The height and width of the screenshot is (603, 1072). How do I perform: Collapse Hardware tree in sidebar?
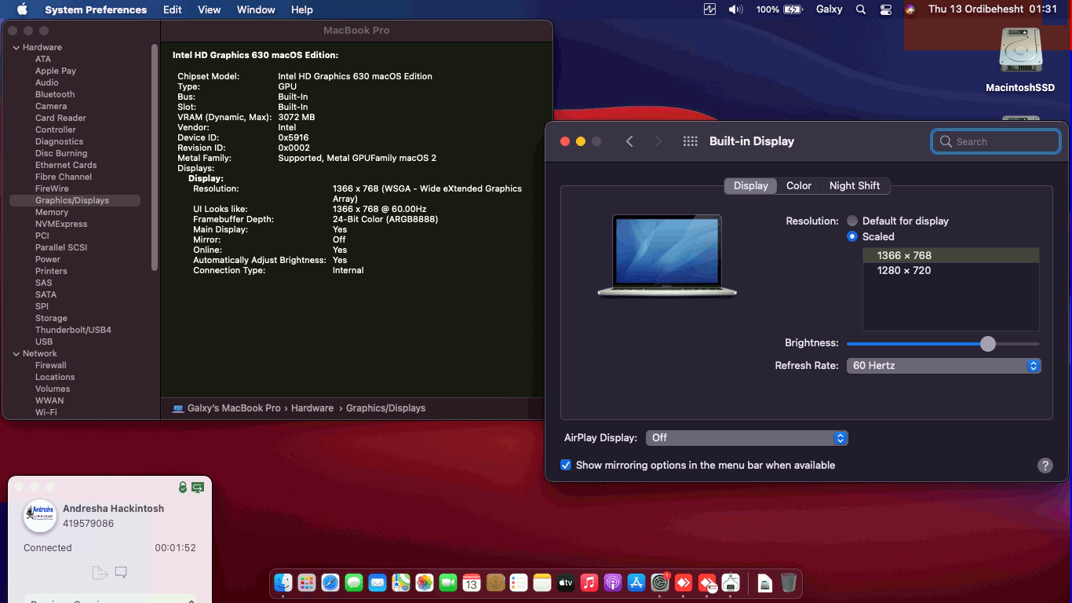coord(16,47)
